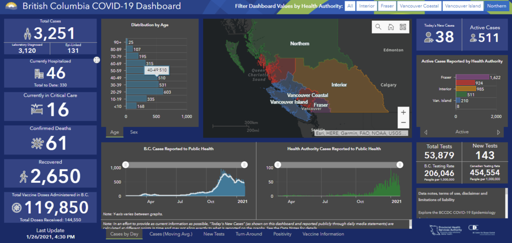
Task: Open the Positivity tab
Action: tap(283, 234)
